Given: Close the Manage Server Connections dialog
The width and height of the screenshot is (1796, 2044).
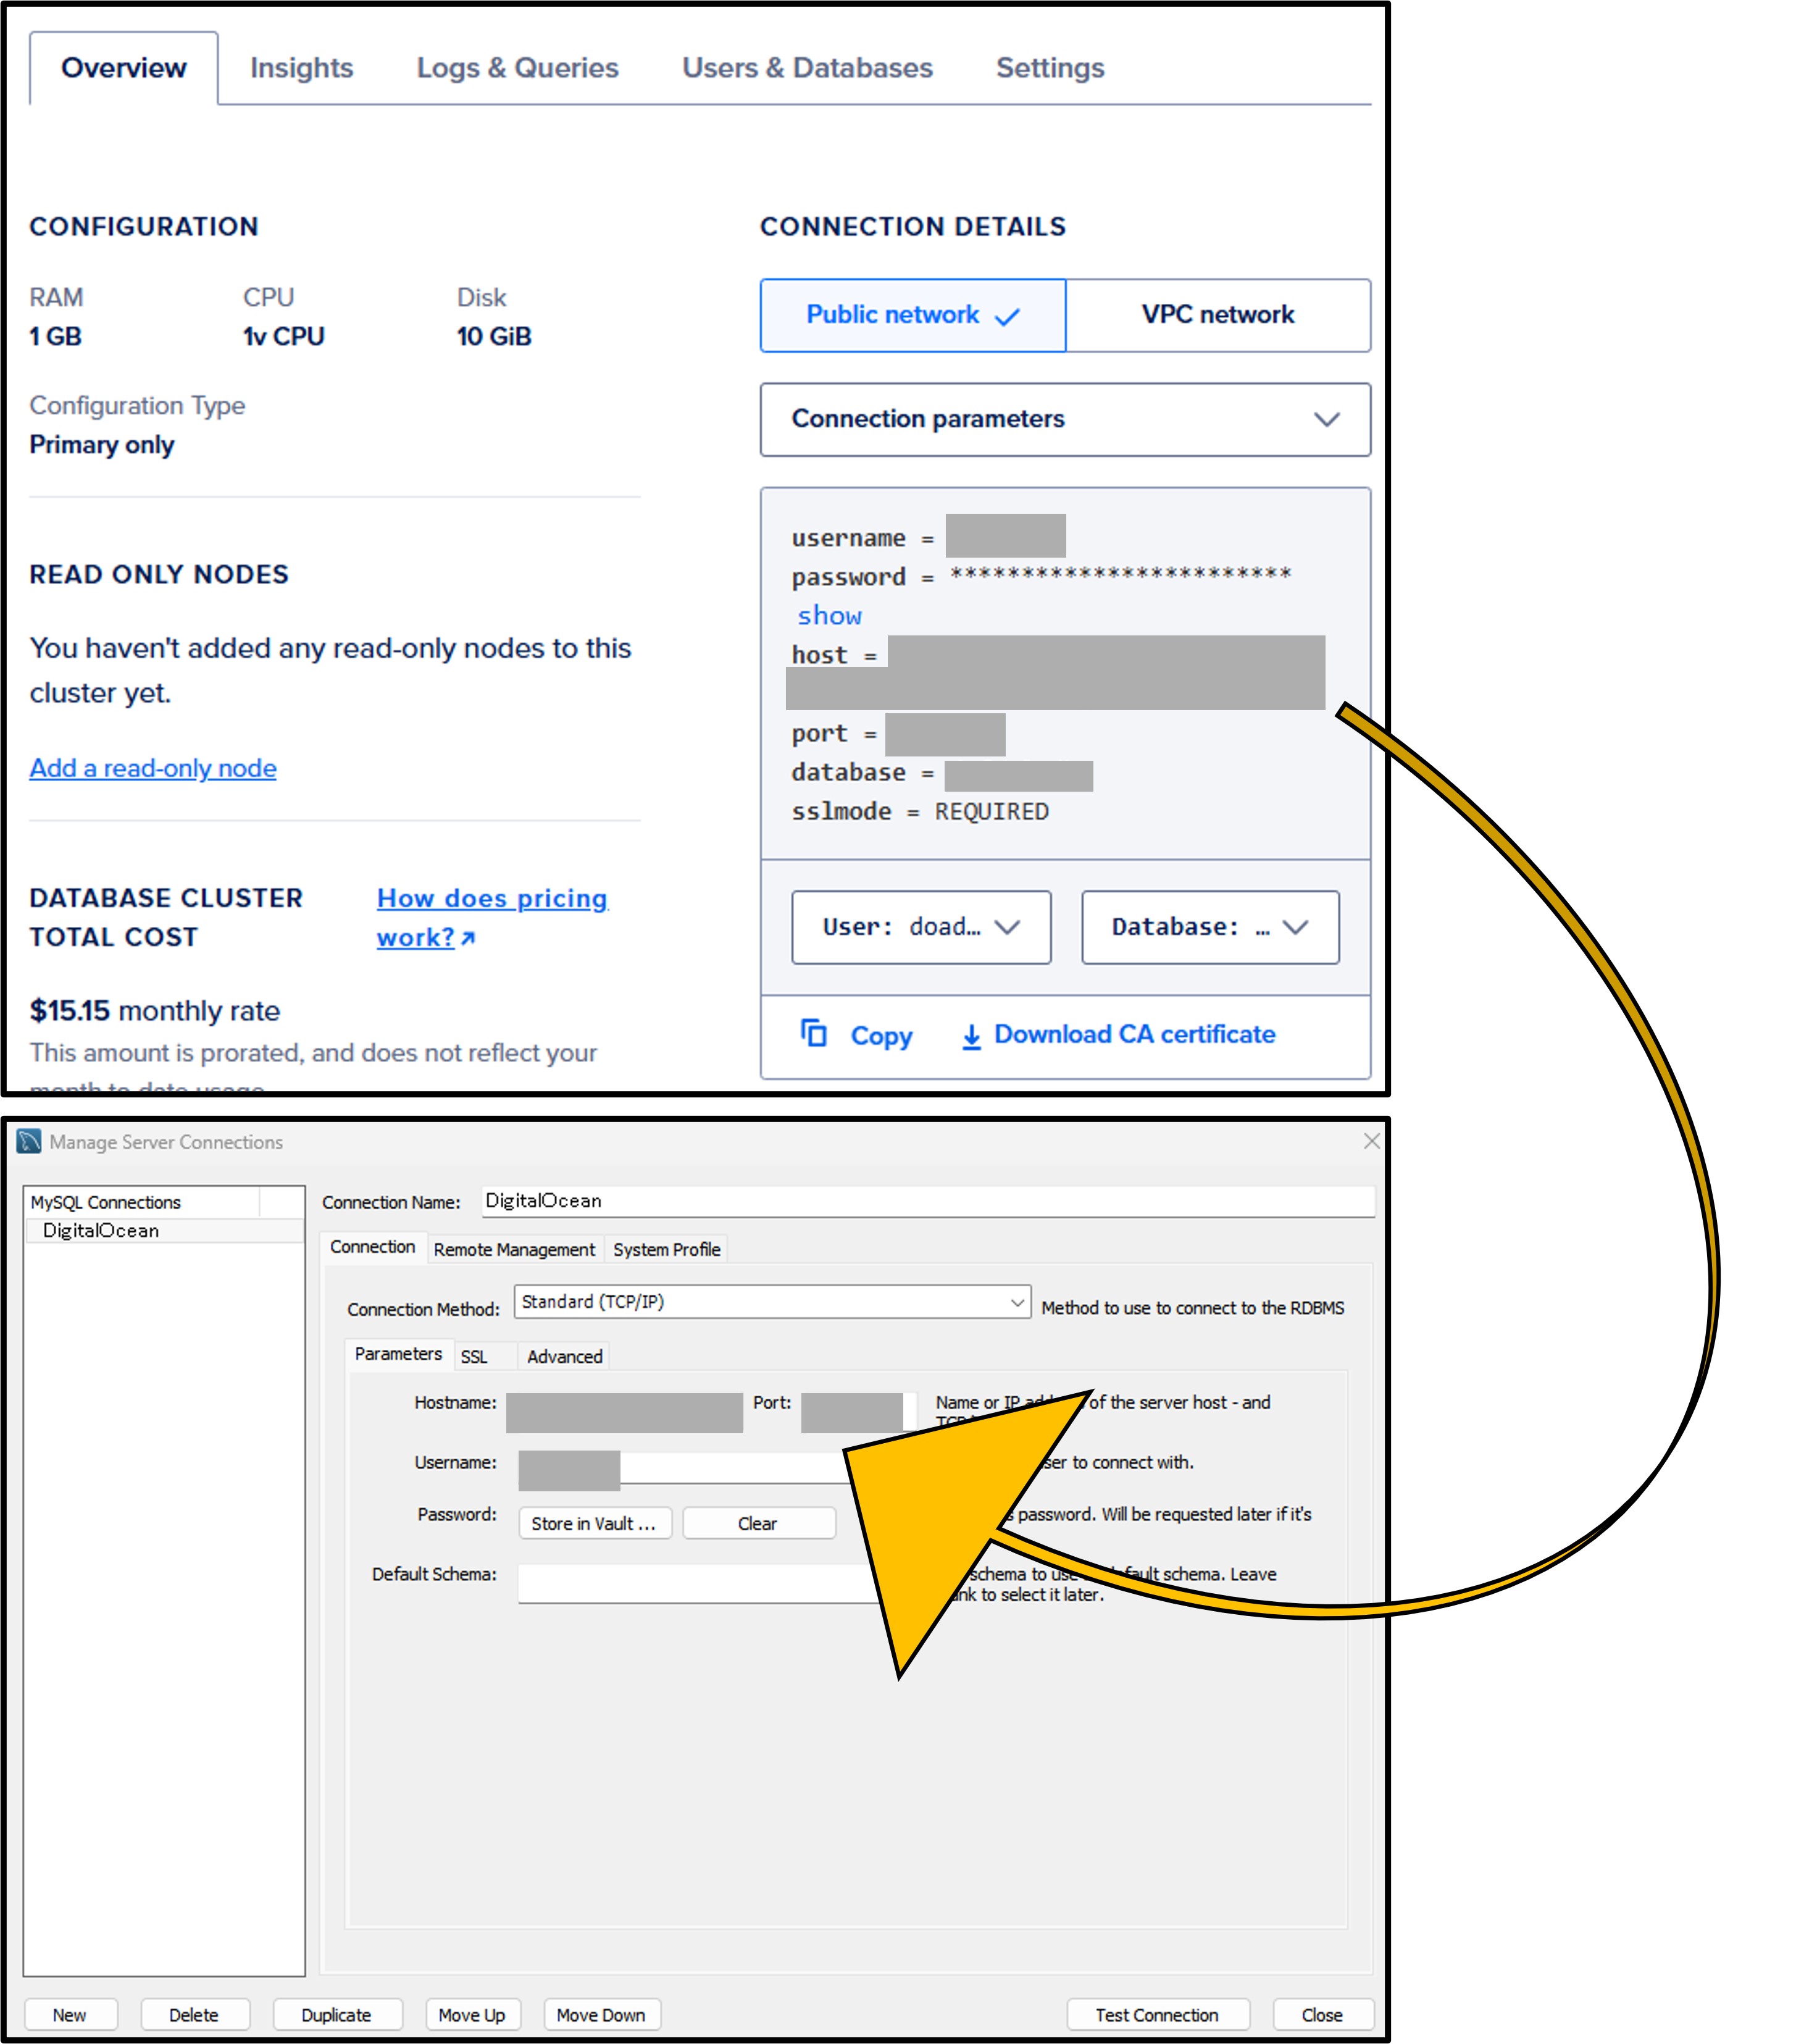Looking at the screenshot, I should (x=1371, y=1141).
